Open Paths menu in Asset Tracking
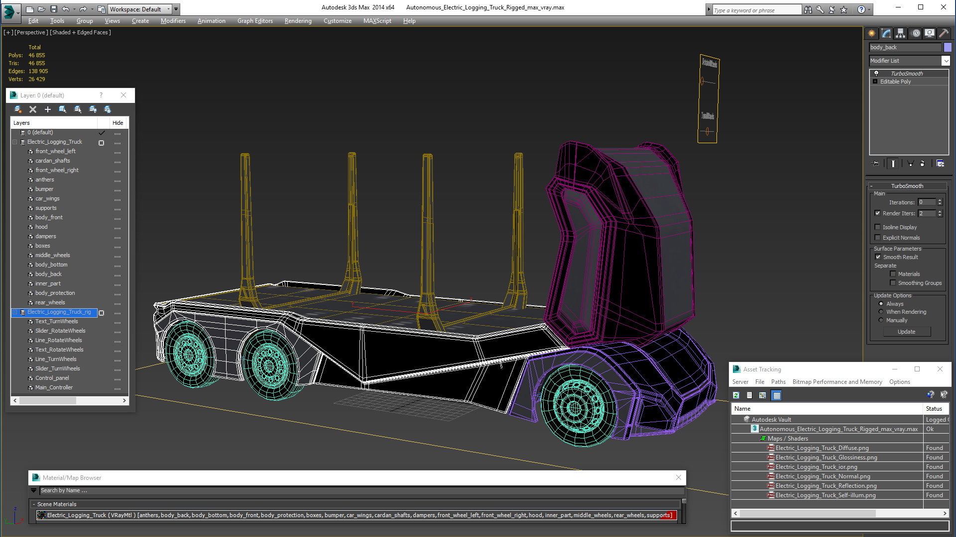956x537 pixels. 778,382
